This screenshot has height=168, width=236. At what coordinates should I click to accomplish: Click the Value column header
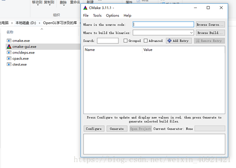tap(148, 50)
